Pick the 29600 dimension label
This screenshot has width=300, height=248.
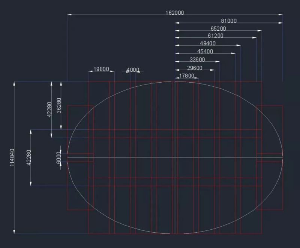click(x=195, y=68)
